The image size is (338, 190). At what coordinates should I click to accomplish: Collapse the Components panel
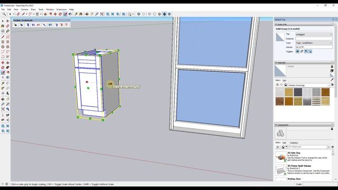pyautogui.click(x=276, y=125)
